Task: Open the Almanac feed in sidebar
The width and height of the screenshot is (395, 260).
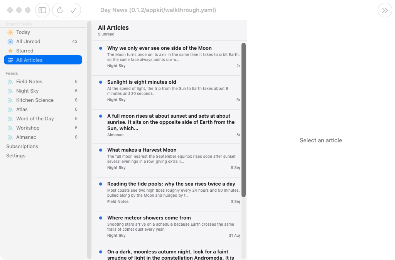Action: 43,137
